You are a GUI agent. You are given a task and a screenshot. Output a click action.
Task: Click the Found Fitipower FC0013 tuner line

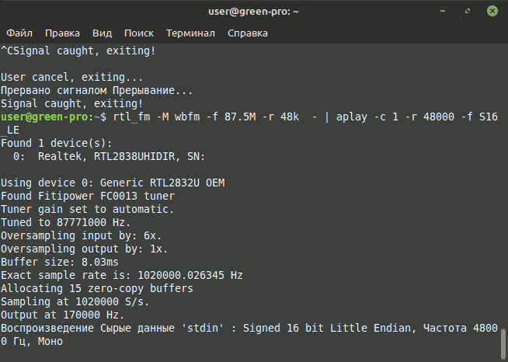click(88, 196)
